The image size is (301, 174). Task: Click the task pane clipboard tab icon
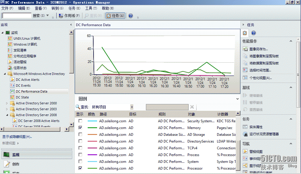point(245,33)
